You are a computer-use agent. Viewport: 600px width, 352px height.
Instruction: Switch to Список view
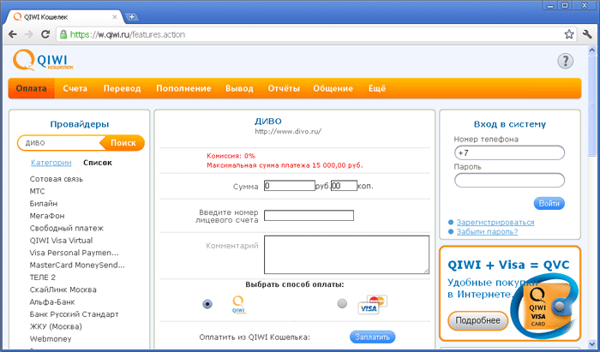click(x=98, y=163)
